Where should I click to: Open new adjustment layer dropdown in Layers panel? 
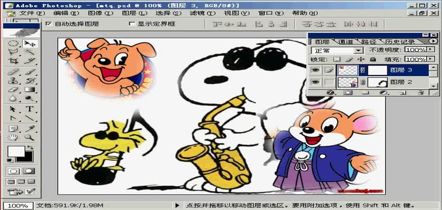tap(383, 92)
